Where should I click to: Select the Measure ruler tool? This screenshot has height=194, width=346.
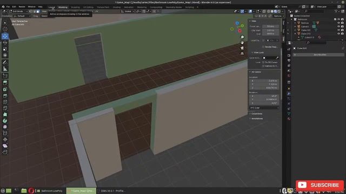[5, 69]
